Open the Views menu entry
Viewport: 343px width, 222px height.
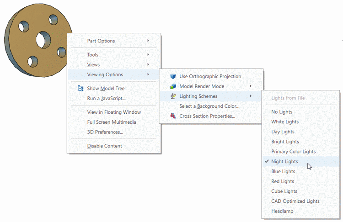(x=114, y=65)
